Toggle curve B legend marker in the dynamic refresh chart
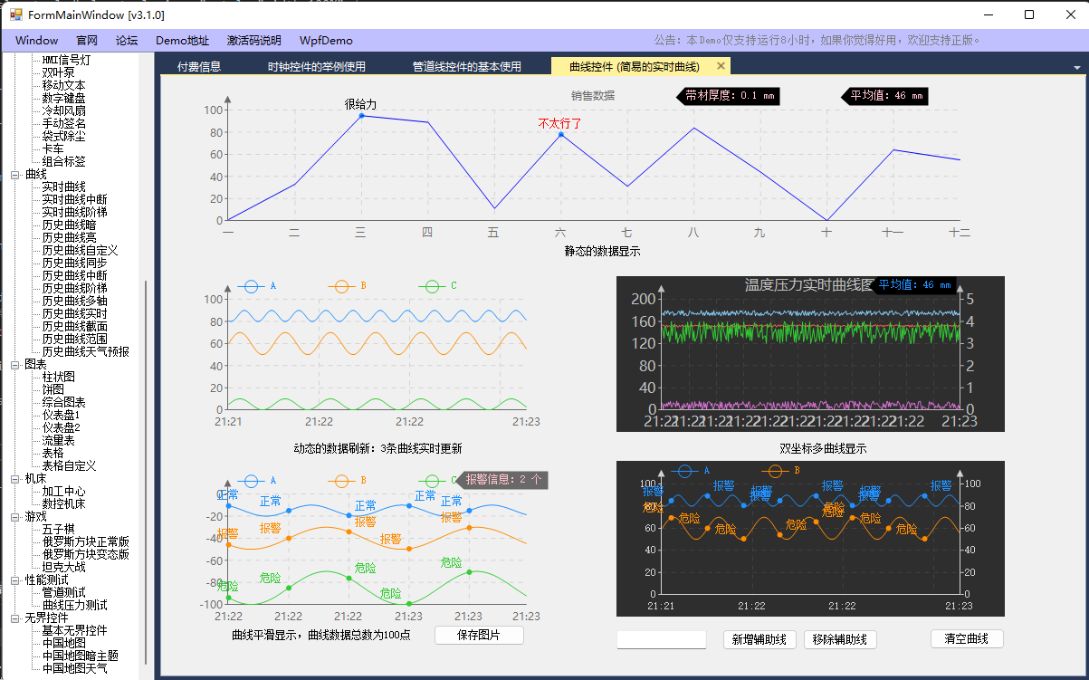Screen dimensions: 1089x680 point(341,286)
